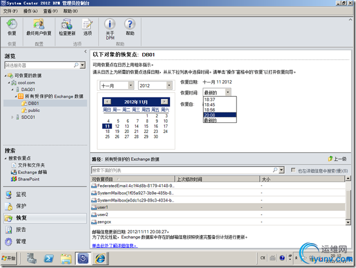
Task: Click the 上一级 up one level icon
Action: [337, 159]
